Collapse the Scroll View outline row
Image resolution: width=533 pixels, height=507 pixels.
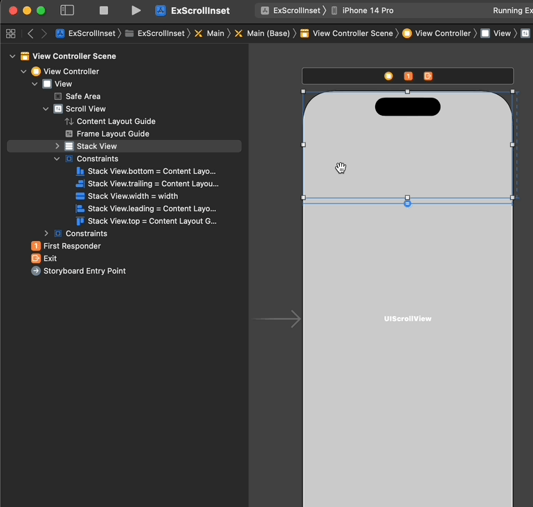click(46, 109)
